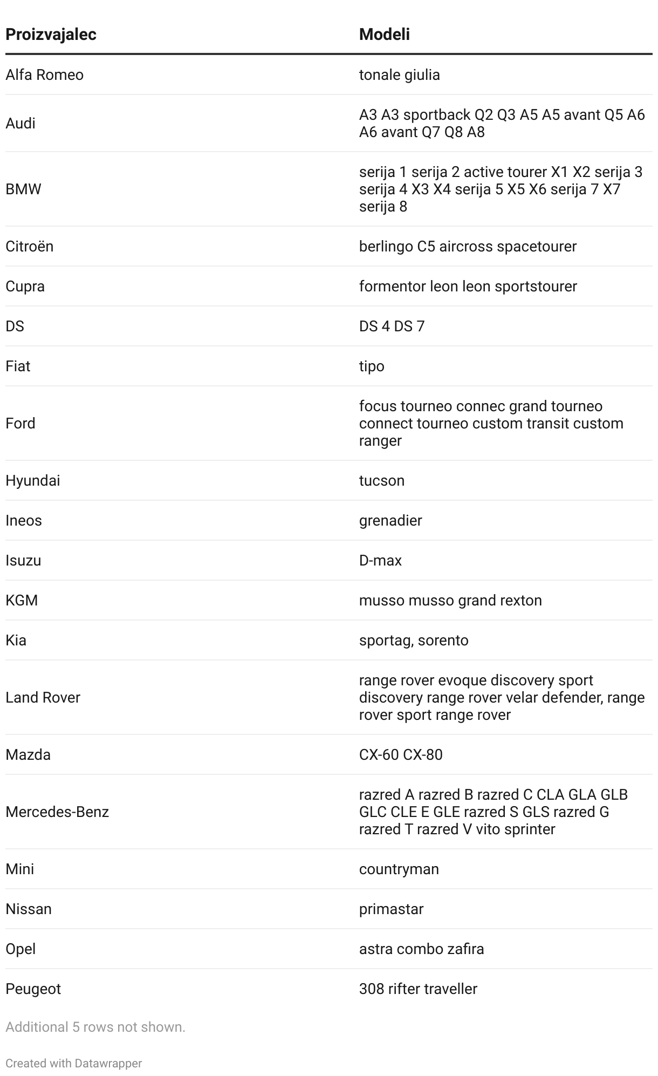Select the Ineos grenadier cell
Image resolution: width=658 pixels, height=1076 pixels.
coord(390,521)
